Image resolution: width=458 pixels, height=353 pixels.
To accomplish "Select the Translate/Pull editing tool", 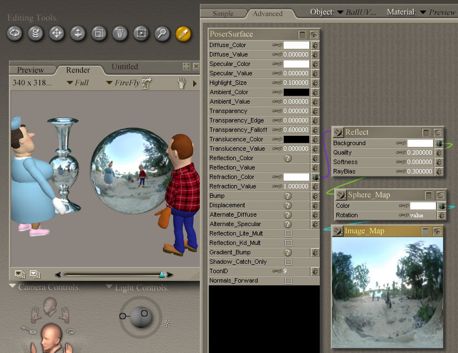I will point(57,33).
